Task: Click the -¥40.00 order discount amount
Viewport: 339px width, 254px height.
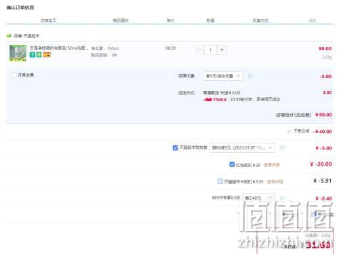Action: click(322, 132)
